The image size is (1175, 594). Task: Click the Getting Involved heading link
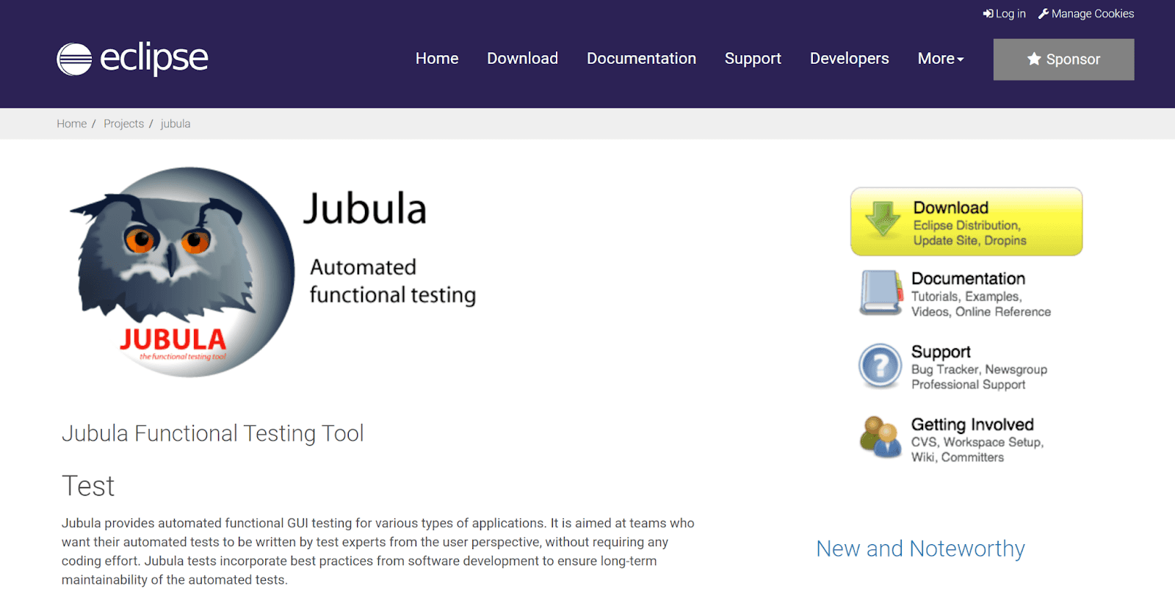coord(972,424)
